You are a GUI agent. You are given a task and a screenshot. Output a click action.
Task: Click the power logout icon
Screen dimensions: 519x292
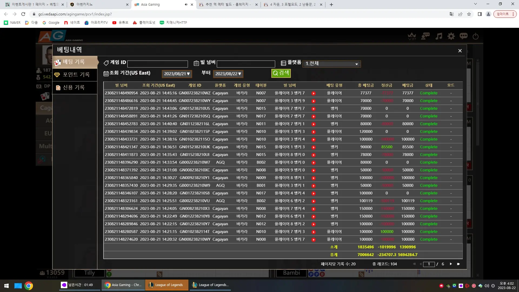coord(475,36)
